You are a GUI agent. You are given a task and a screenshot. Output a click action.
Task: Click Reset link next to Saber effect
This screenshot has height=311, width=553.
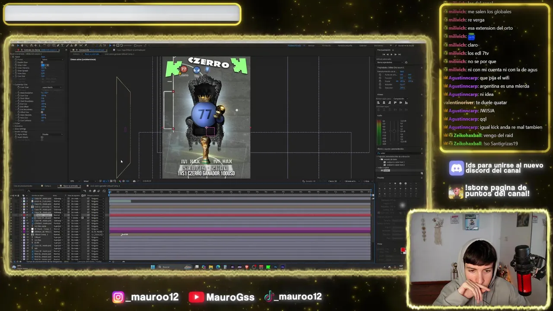43,57
